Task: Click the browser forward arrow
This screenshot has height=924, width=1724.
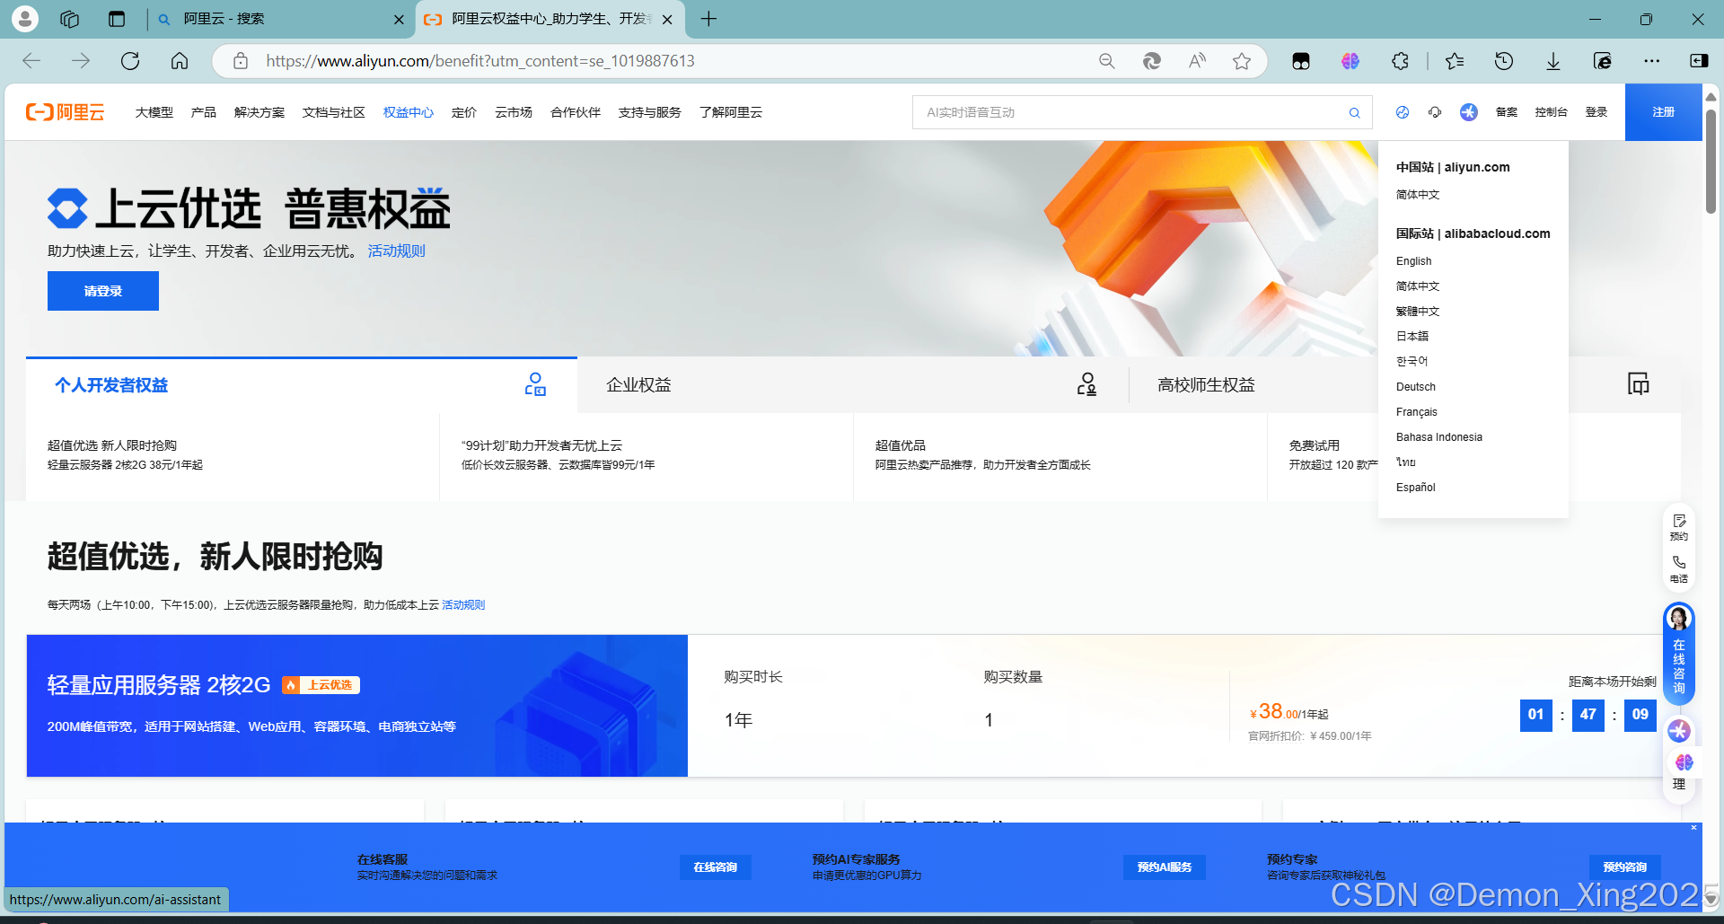Action: pyautogui.click(x=81, y=61)
